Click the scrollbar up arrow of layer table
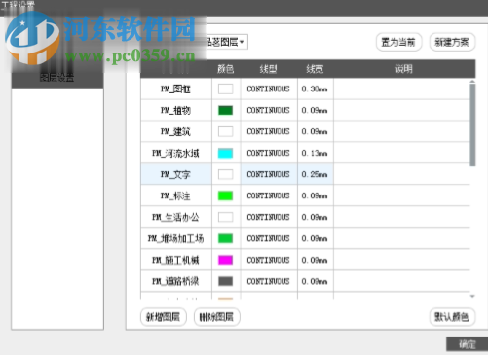Screen dimensions: 488x355 [472, 81]
